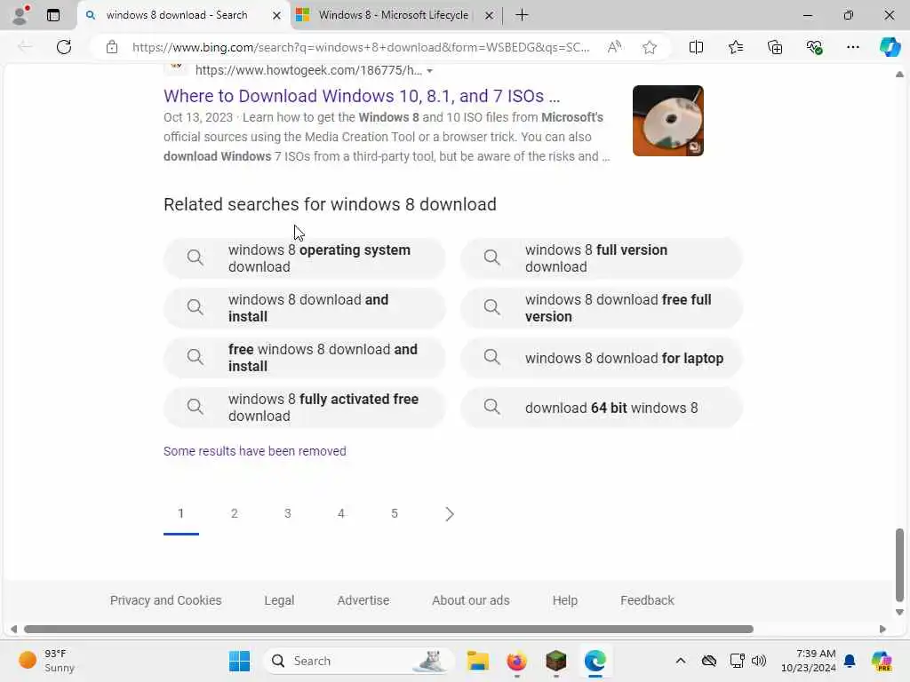
Task: Click the scroll left arrow
Action: coord(13,630)
